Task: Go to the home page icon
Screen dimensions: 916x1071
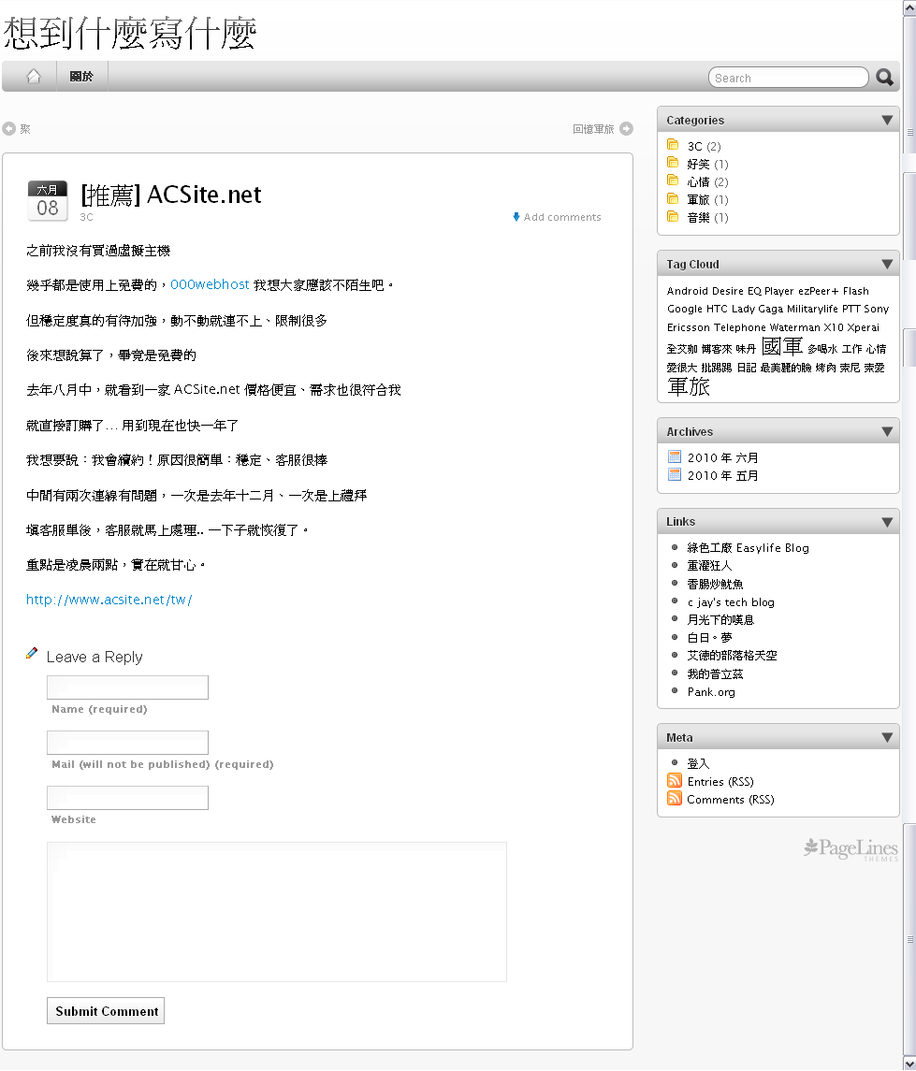Action: click(33, 76)
